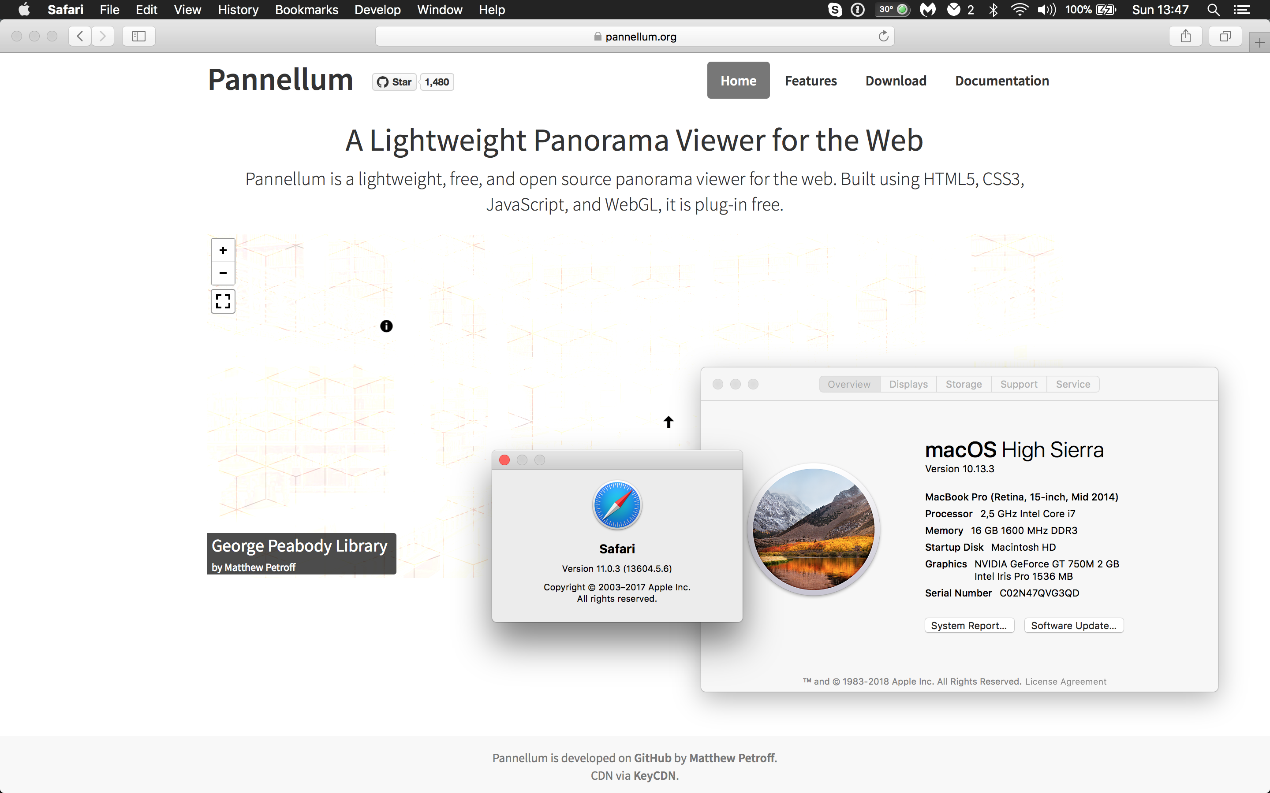Click the George Peabody Library title
This screenshot has height=793, width=1270.
(x=300, y=545)
